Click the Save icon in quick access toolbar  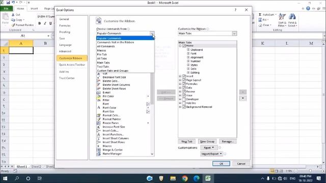(x=8, y=3)
